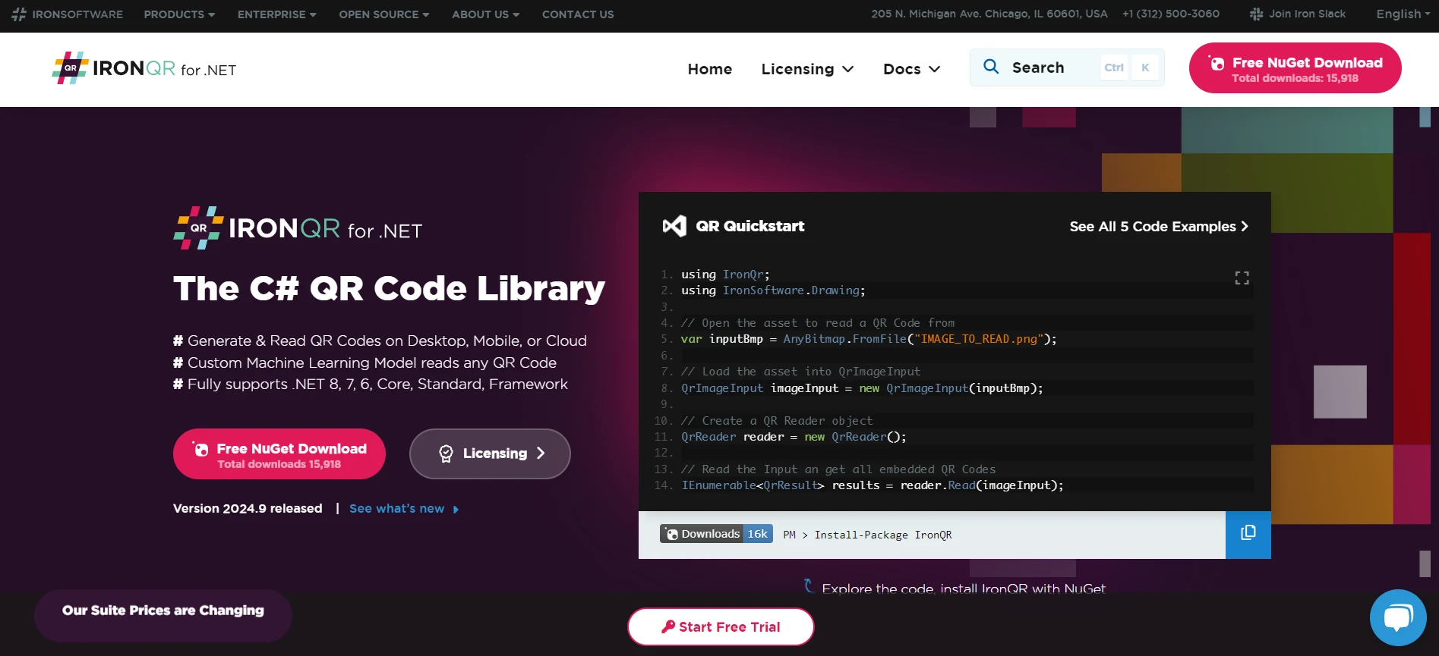The image size is (1439, 656).
Task: Open the Products dropdown menu
Action: 179,14
